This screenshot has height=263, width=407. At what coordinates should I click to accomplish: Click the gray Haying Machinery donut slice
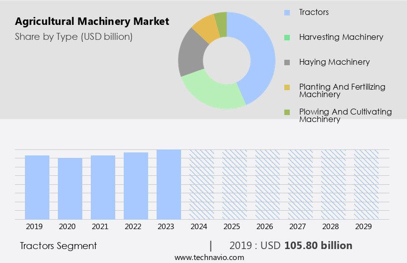pyautogui.click(x=191, y=53)
